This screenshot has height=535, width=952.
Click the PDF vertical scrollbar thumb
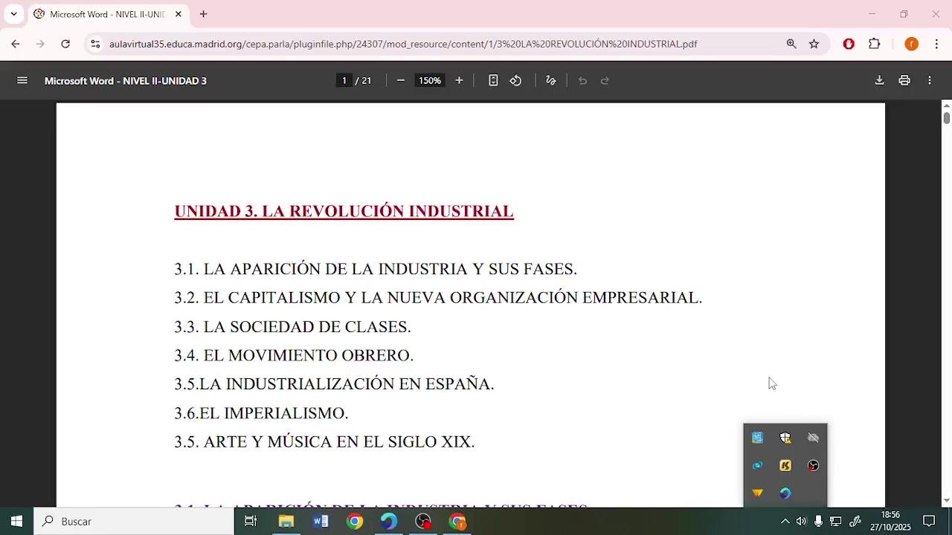[947, 117]
